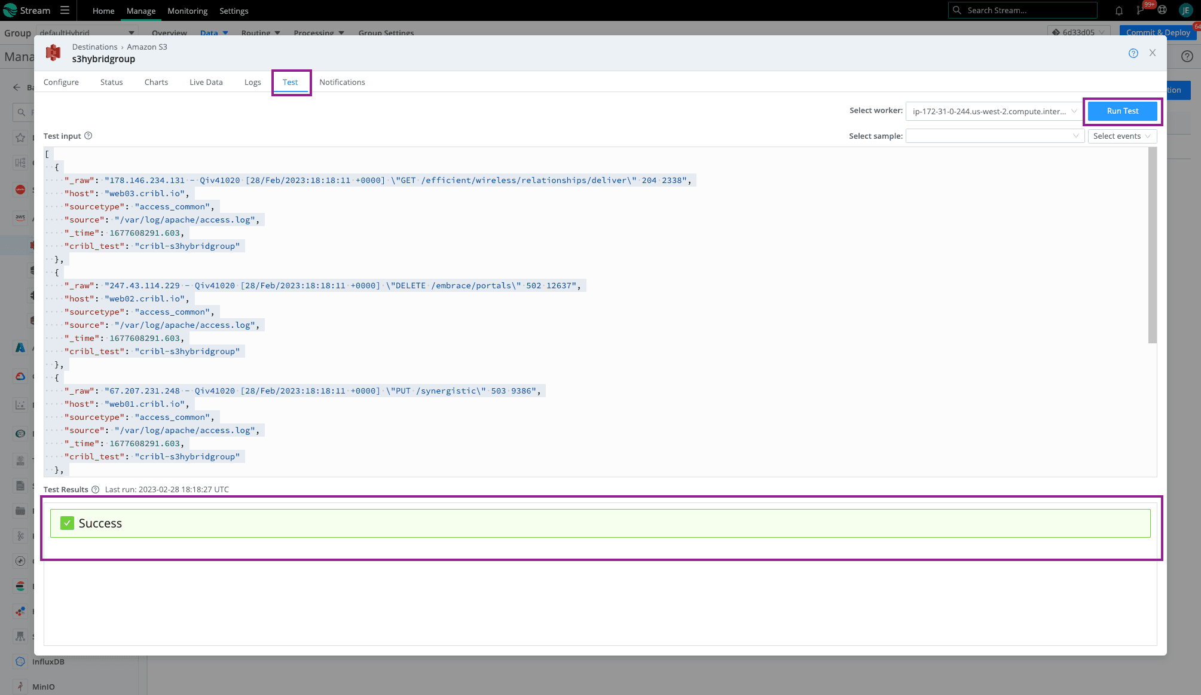Open the version control branch icon

1140,10
